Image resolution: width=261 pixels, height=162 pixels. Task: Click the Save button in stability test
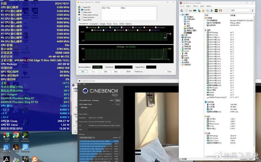click(116, 72)
